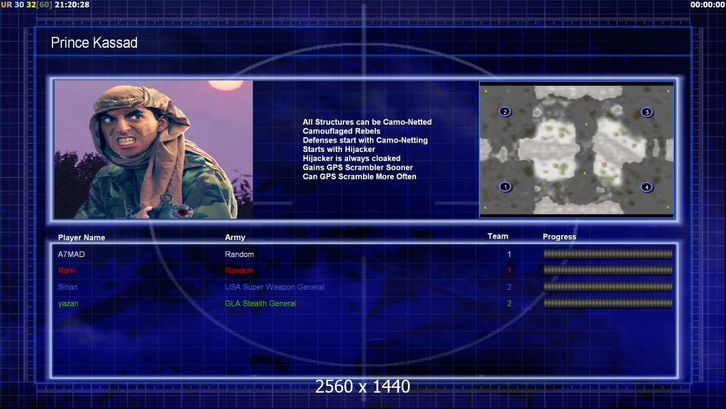The width and height of the screenshot is (726, 409).
Task: Click the 00:00:00 timer at top right
Action: pyautogui.click(x=707, y=5)
